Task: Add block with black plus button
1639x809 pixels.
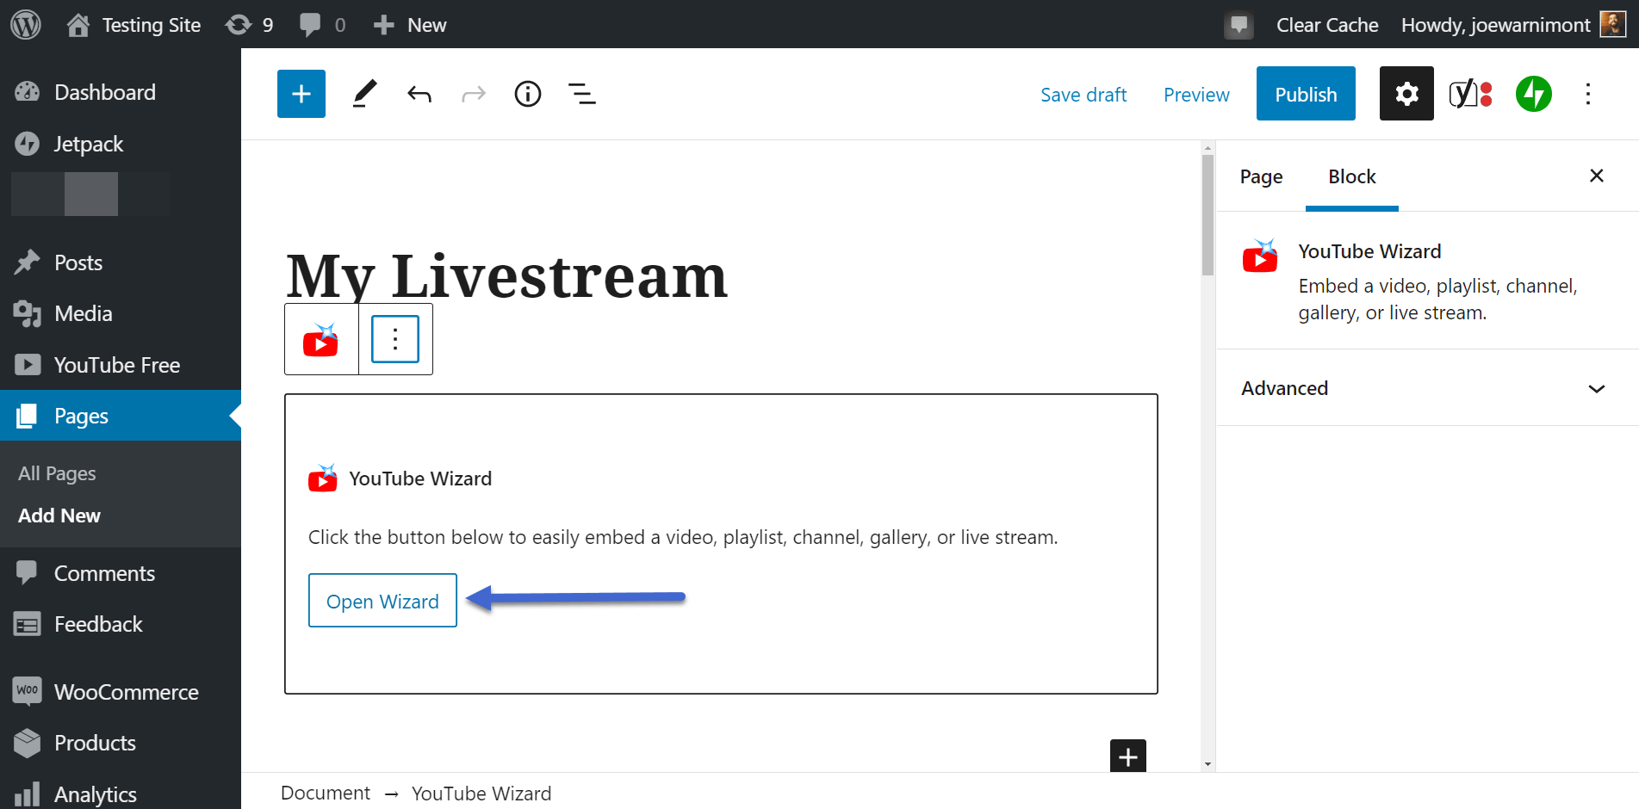Action: pyautogui.click(x=1128, y=757)
